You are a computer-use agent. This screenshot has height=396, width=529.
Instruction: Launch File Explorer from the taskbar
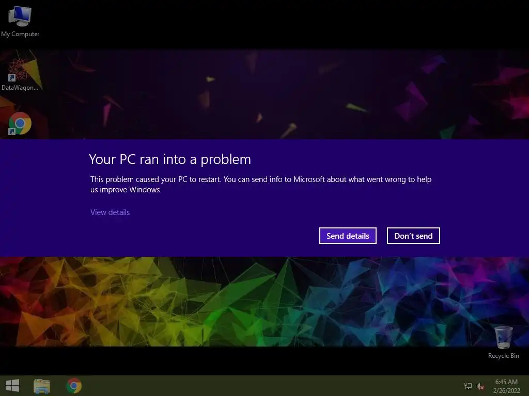pyautogui.click(x=42, y=386)
